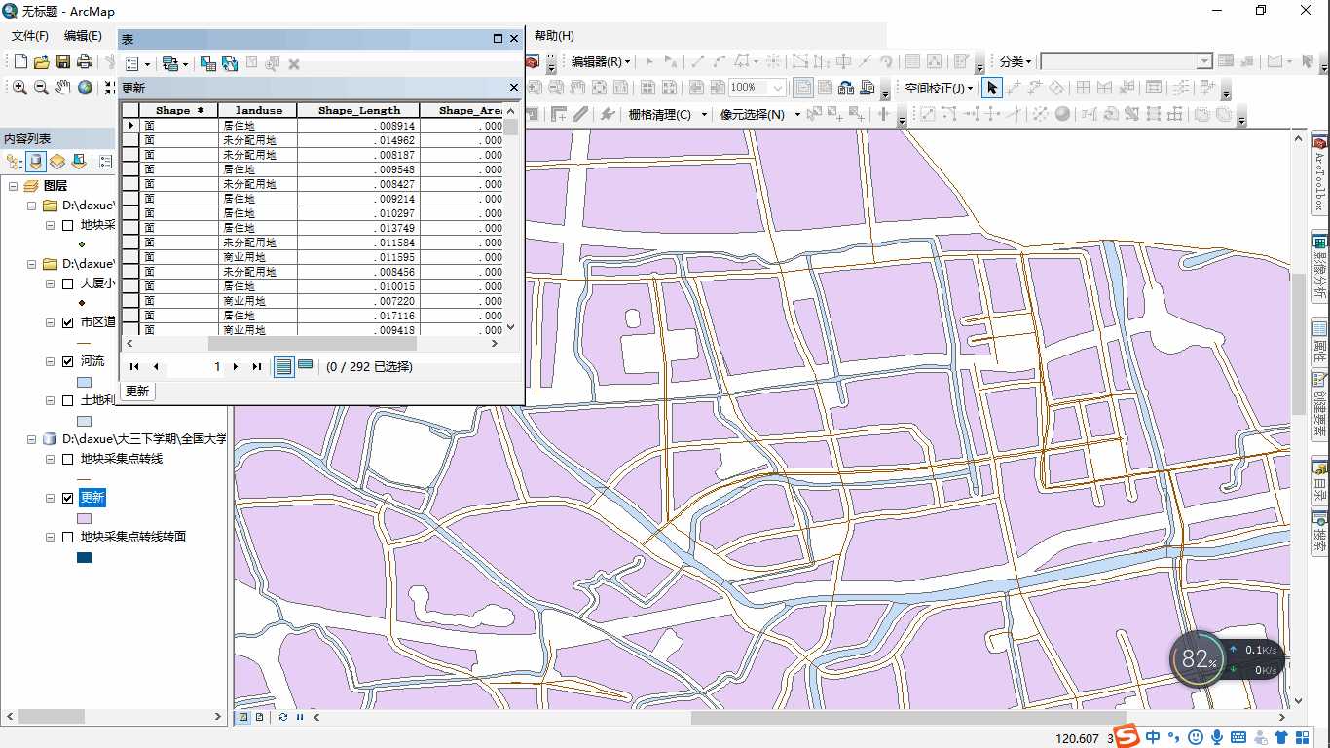Collapse the D:\daxue\大三下学期 geodatabase node
Image resolution: width=1330 pixels, height=748 pixels.
[32, 439]
